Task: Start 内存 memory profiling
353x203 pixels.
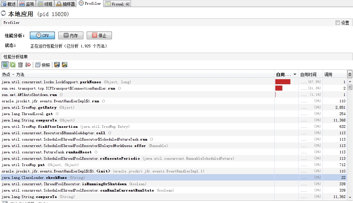Action: pos(71,36)
